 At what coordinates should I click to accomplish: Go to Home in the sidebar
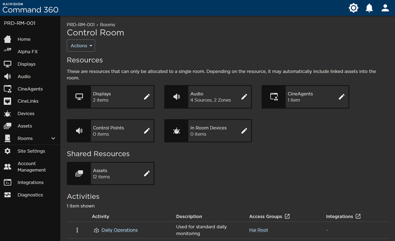pos(24,39)
